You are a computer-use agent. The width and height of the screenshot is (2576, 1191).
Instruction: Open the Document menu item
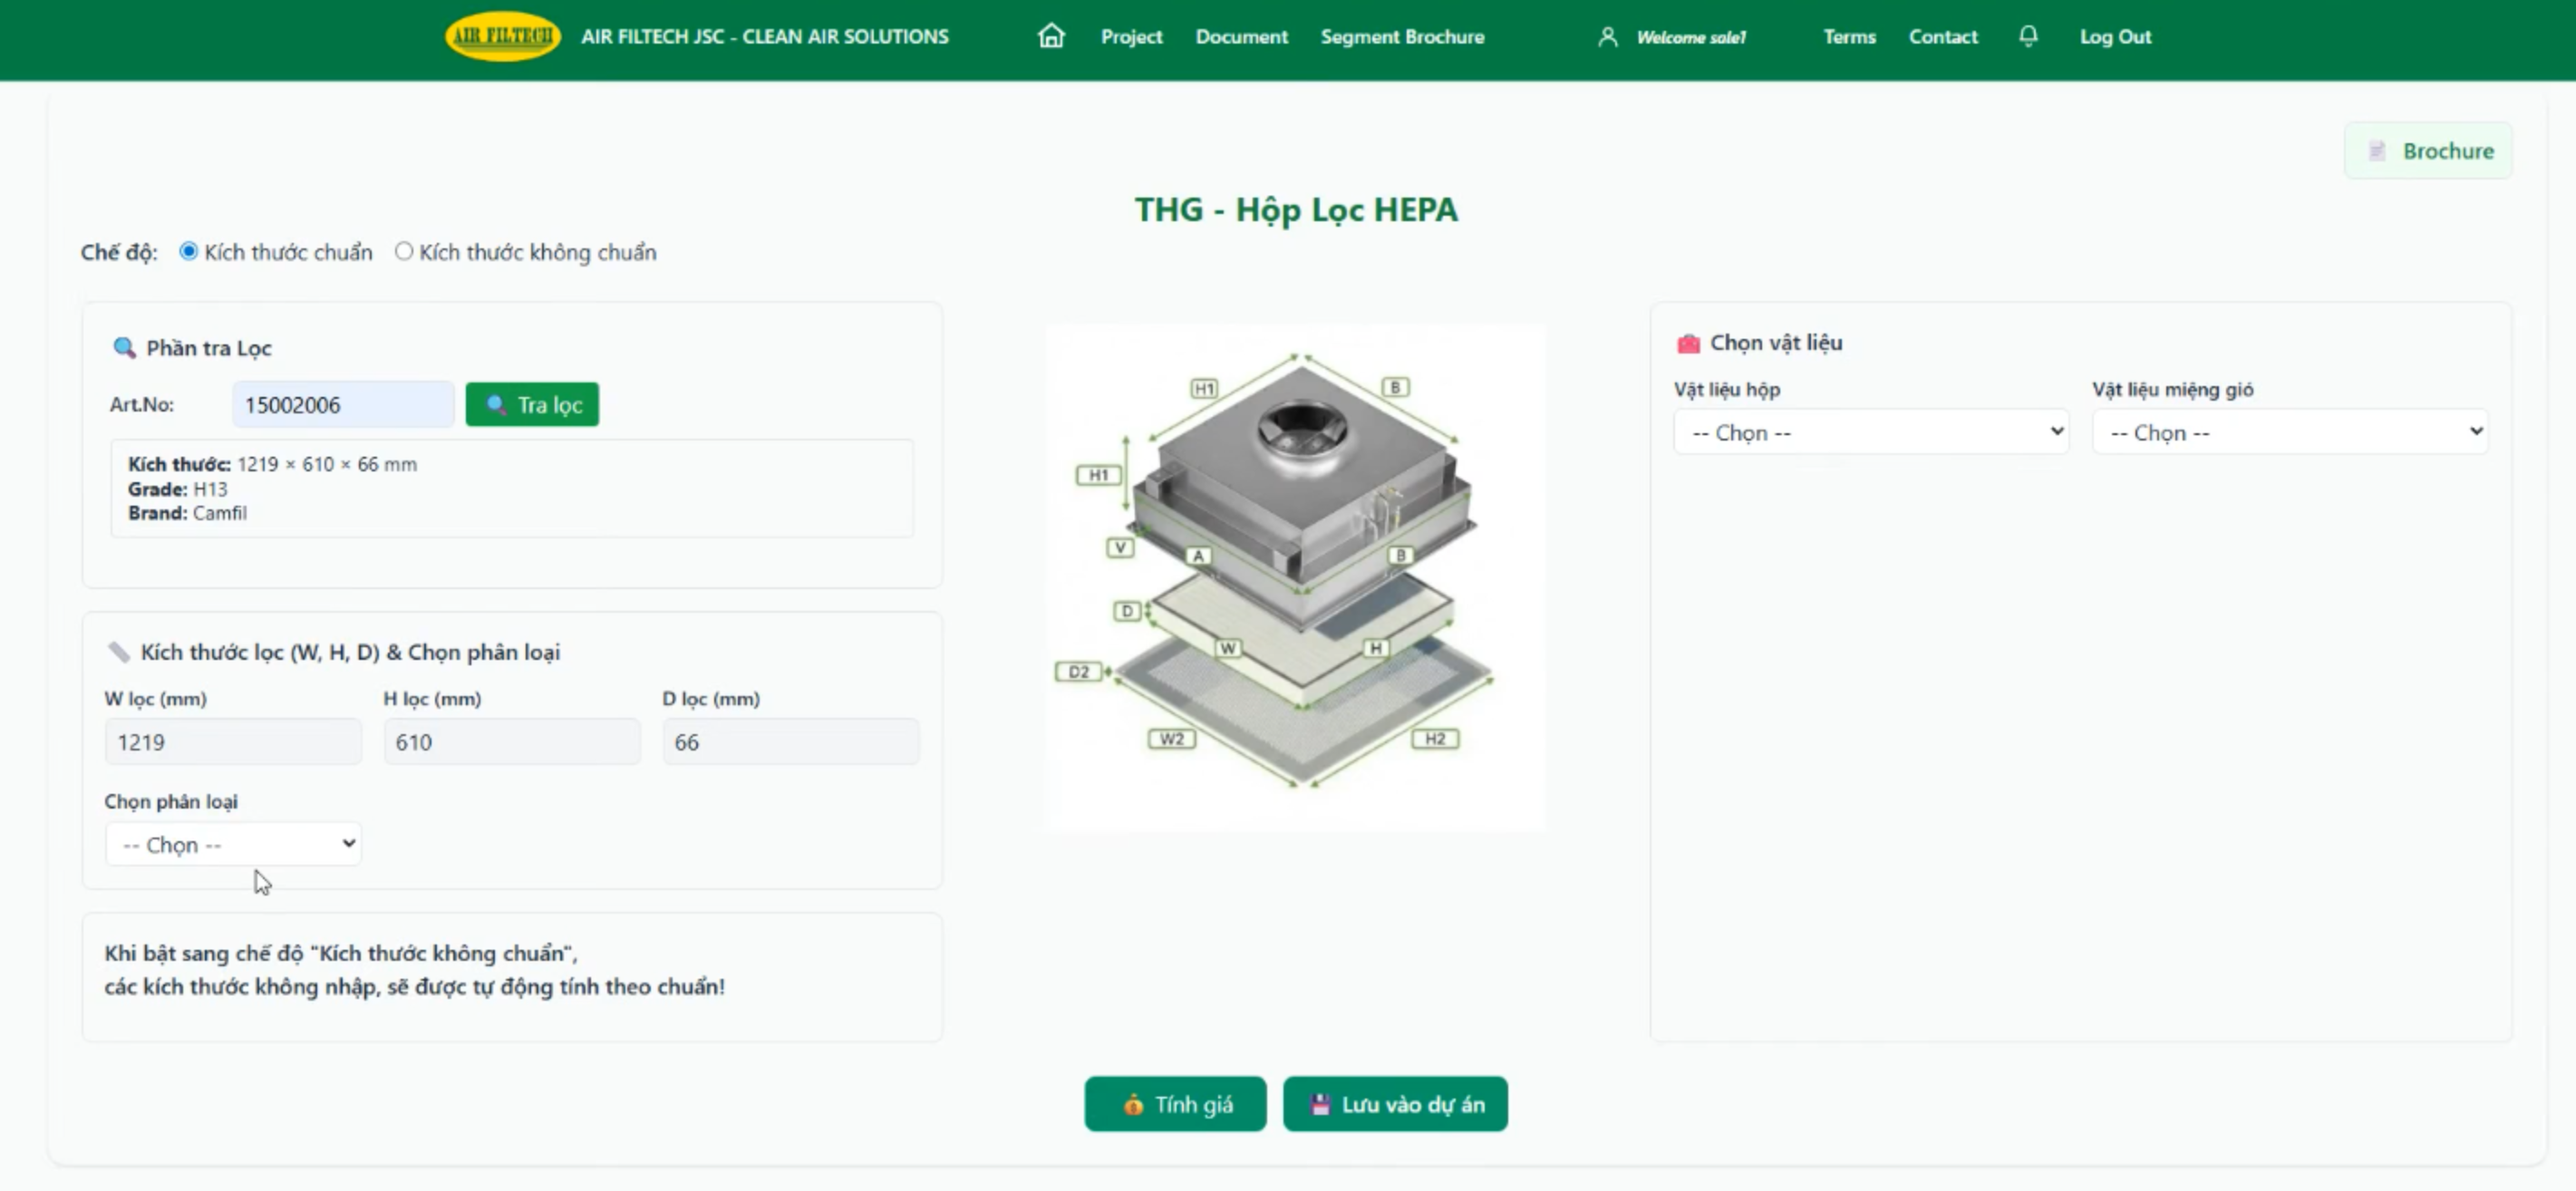(x=1241, y=37)
